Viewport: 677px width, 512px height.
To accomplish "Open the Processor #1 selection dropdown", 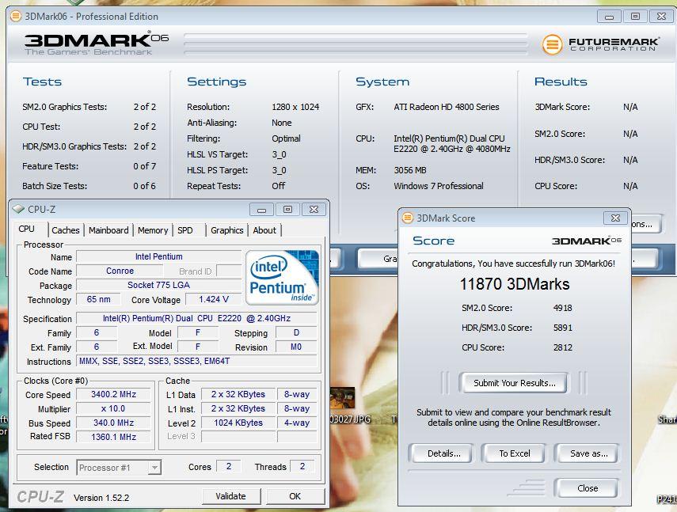I will [119, 468].
